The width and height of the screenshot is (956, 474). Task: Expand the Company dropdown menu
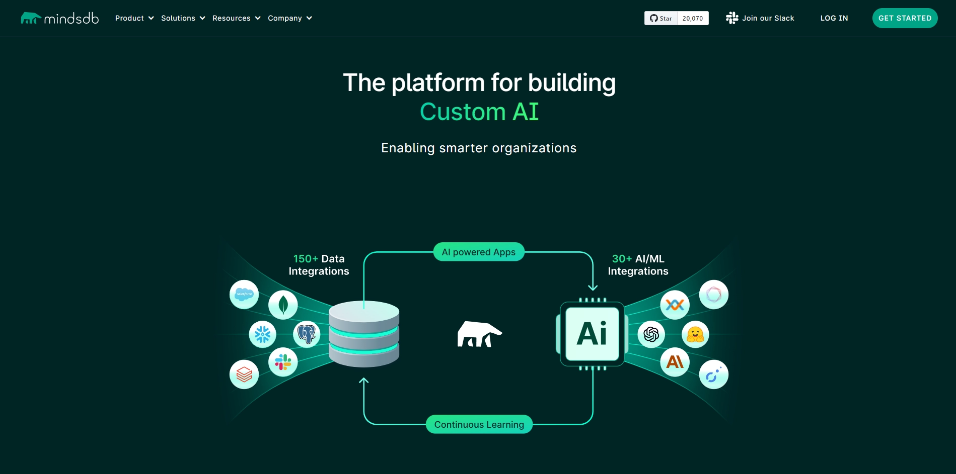coord(290,18)
